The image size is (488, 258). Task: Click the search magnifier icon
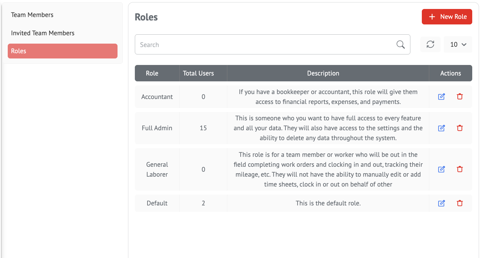pos(400,45)
